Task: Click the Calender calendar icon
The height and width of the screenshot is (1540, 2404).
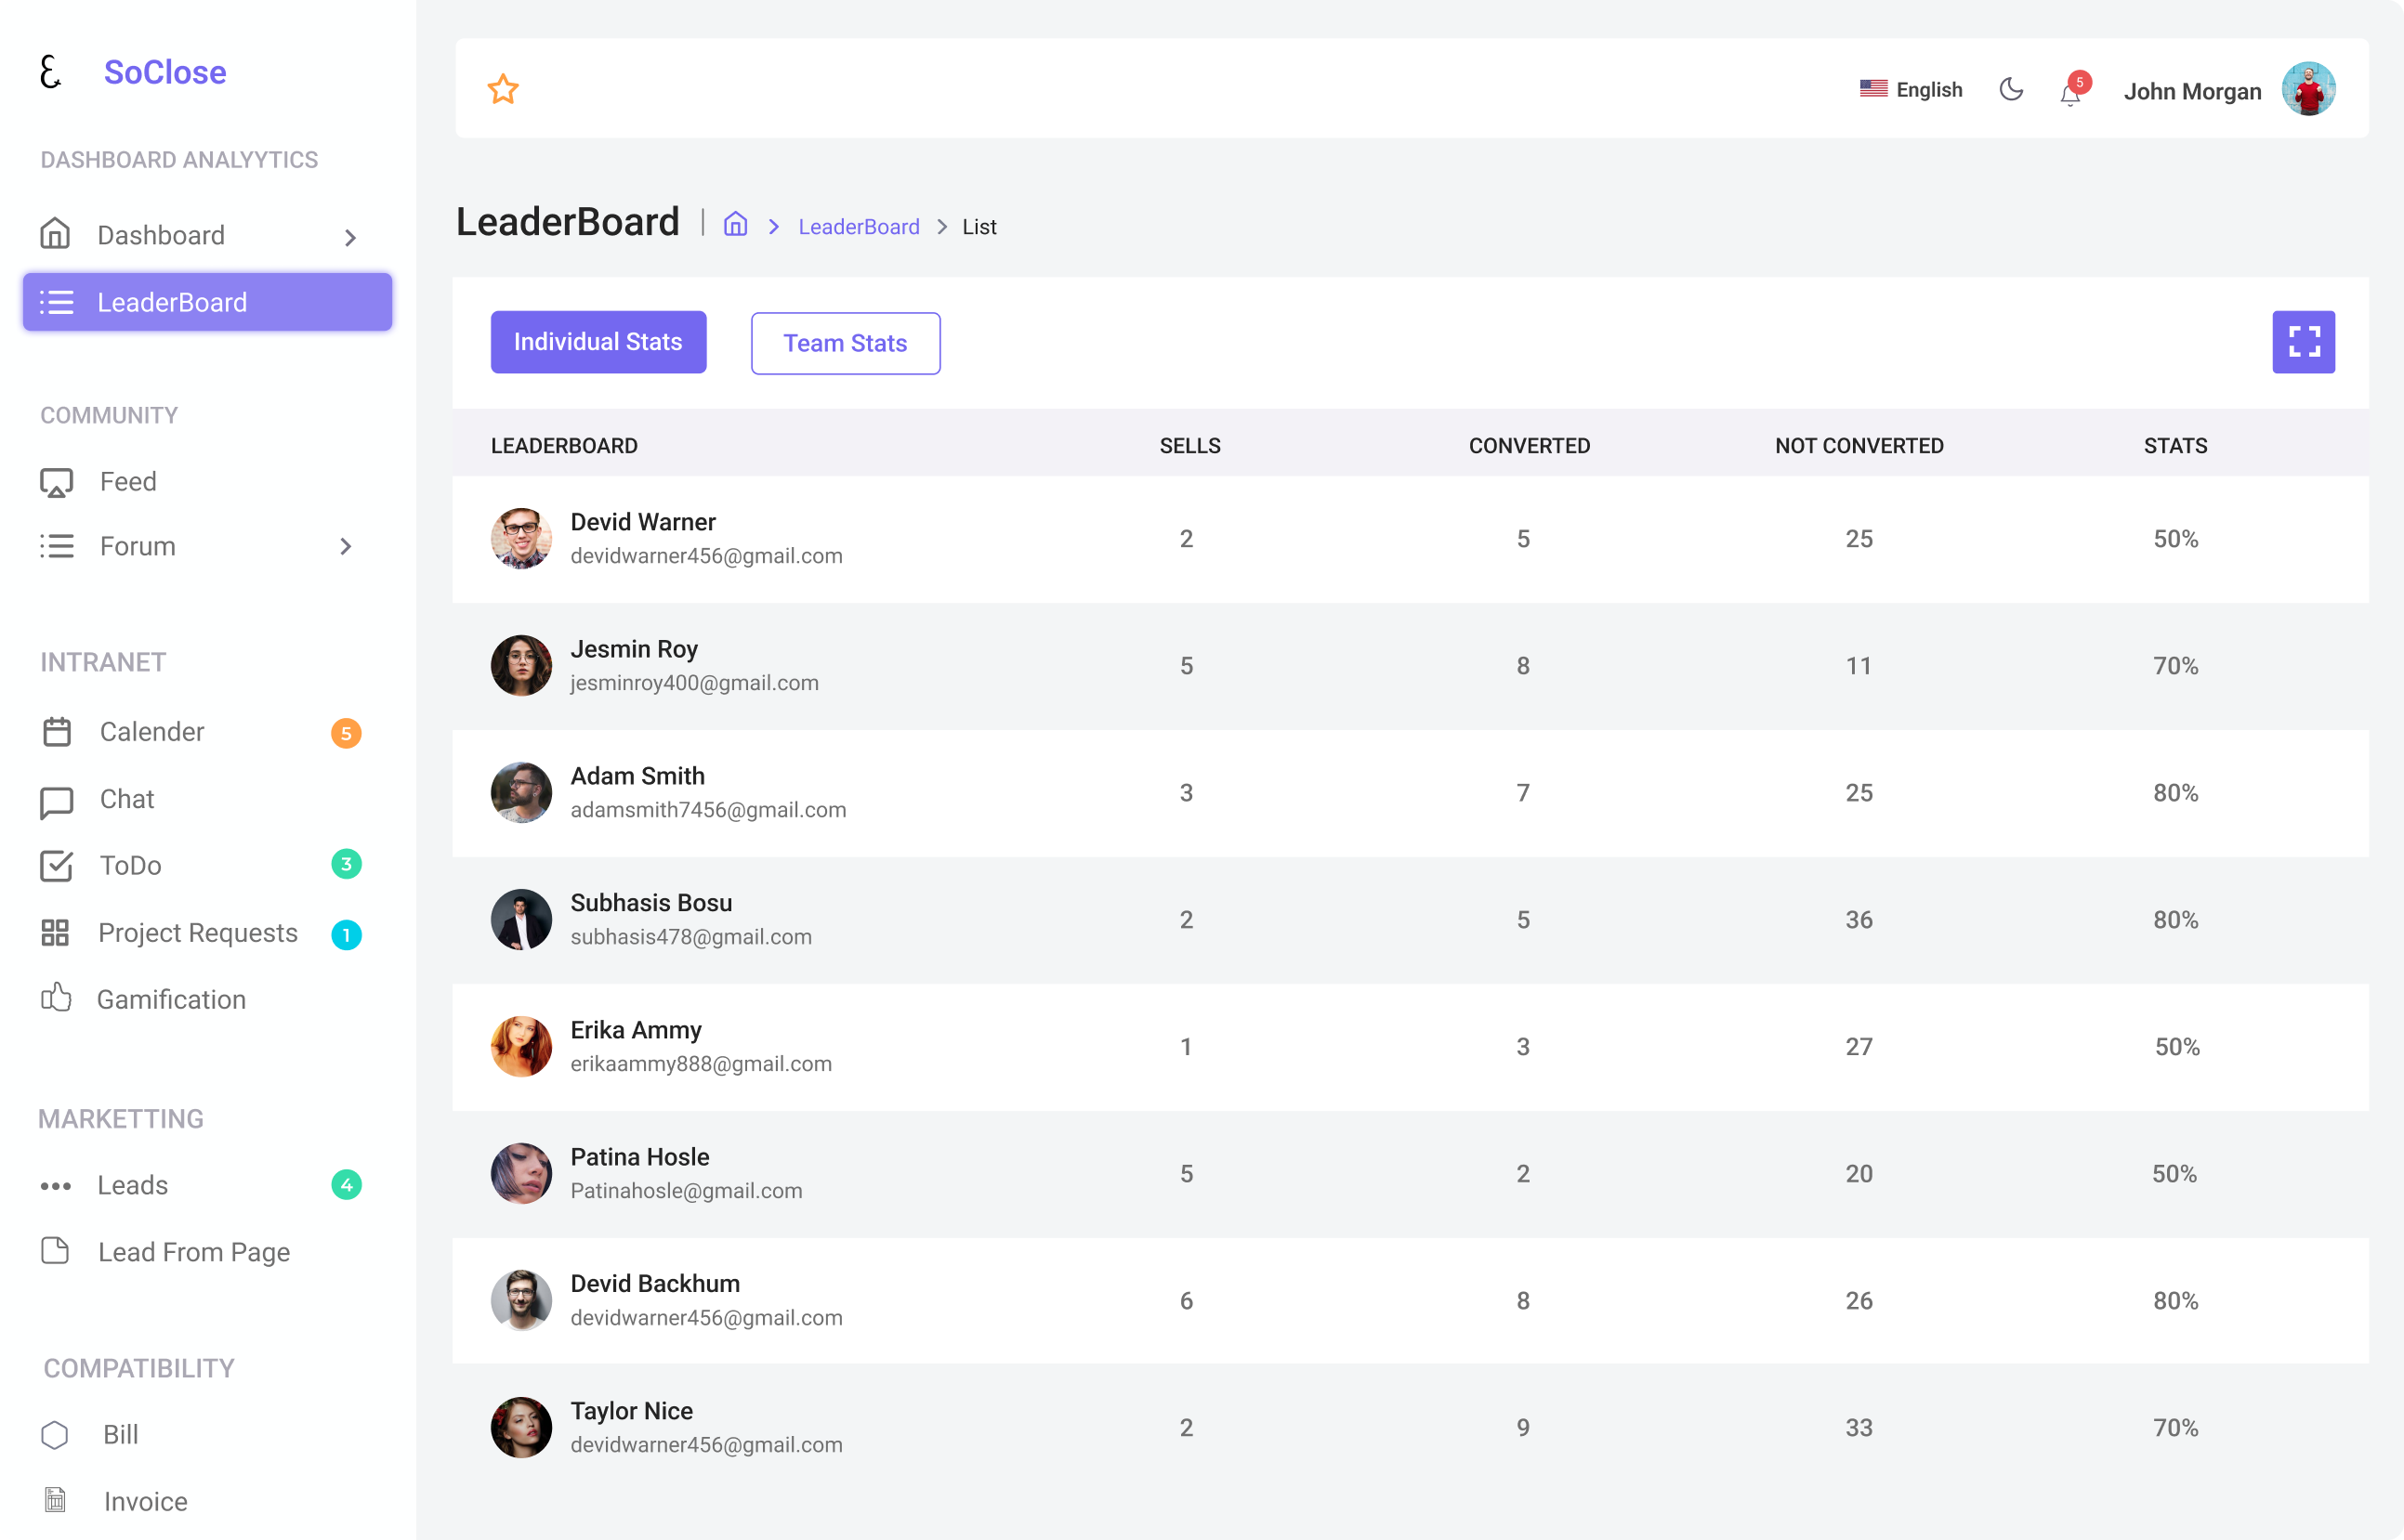Action: pos(57,732)
